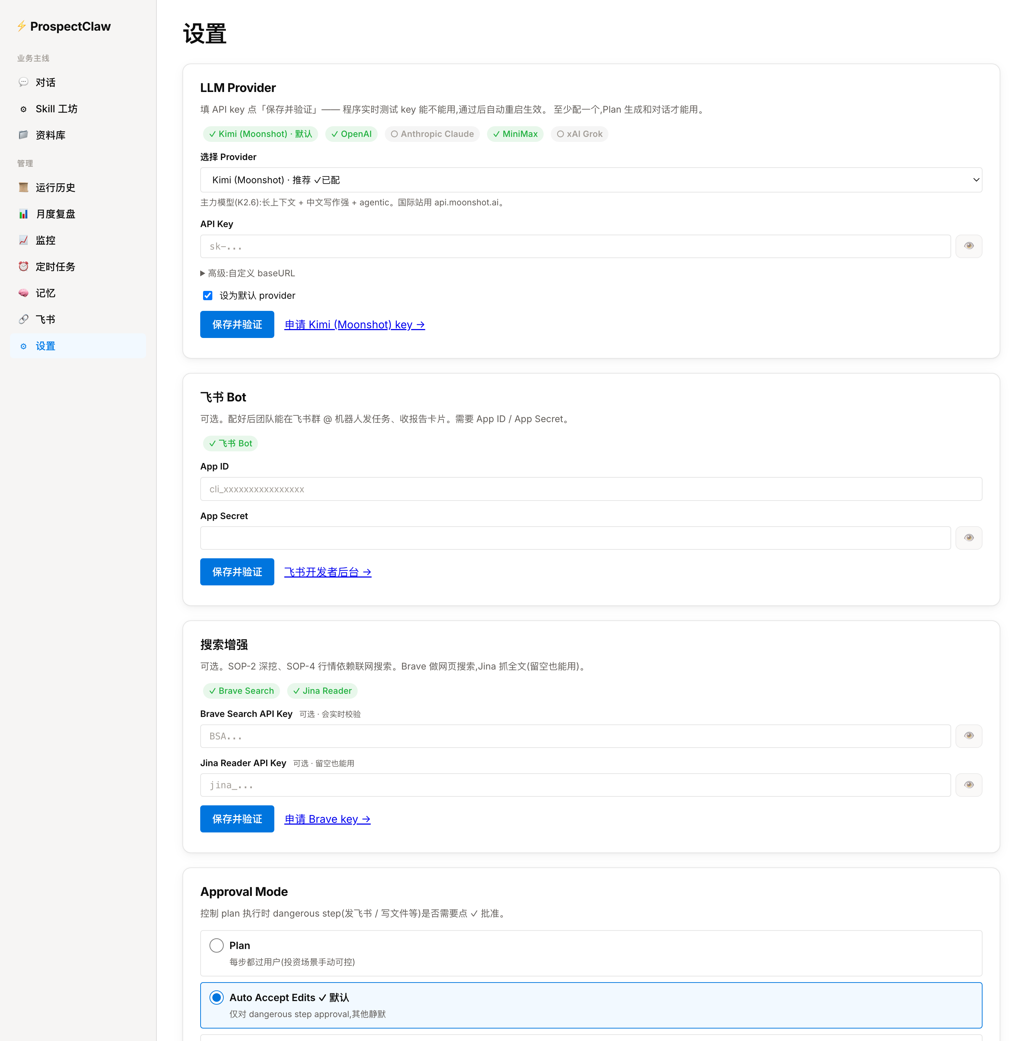Focus the Jina Reader API Key field
Viewport: 1026px width, 1041px height.
point(575,785)
